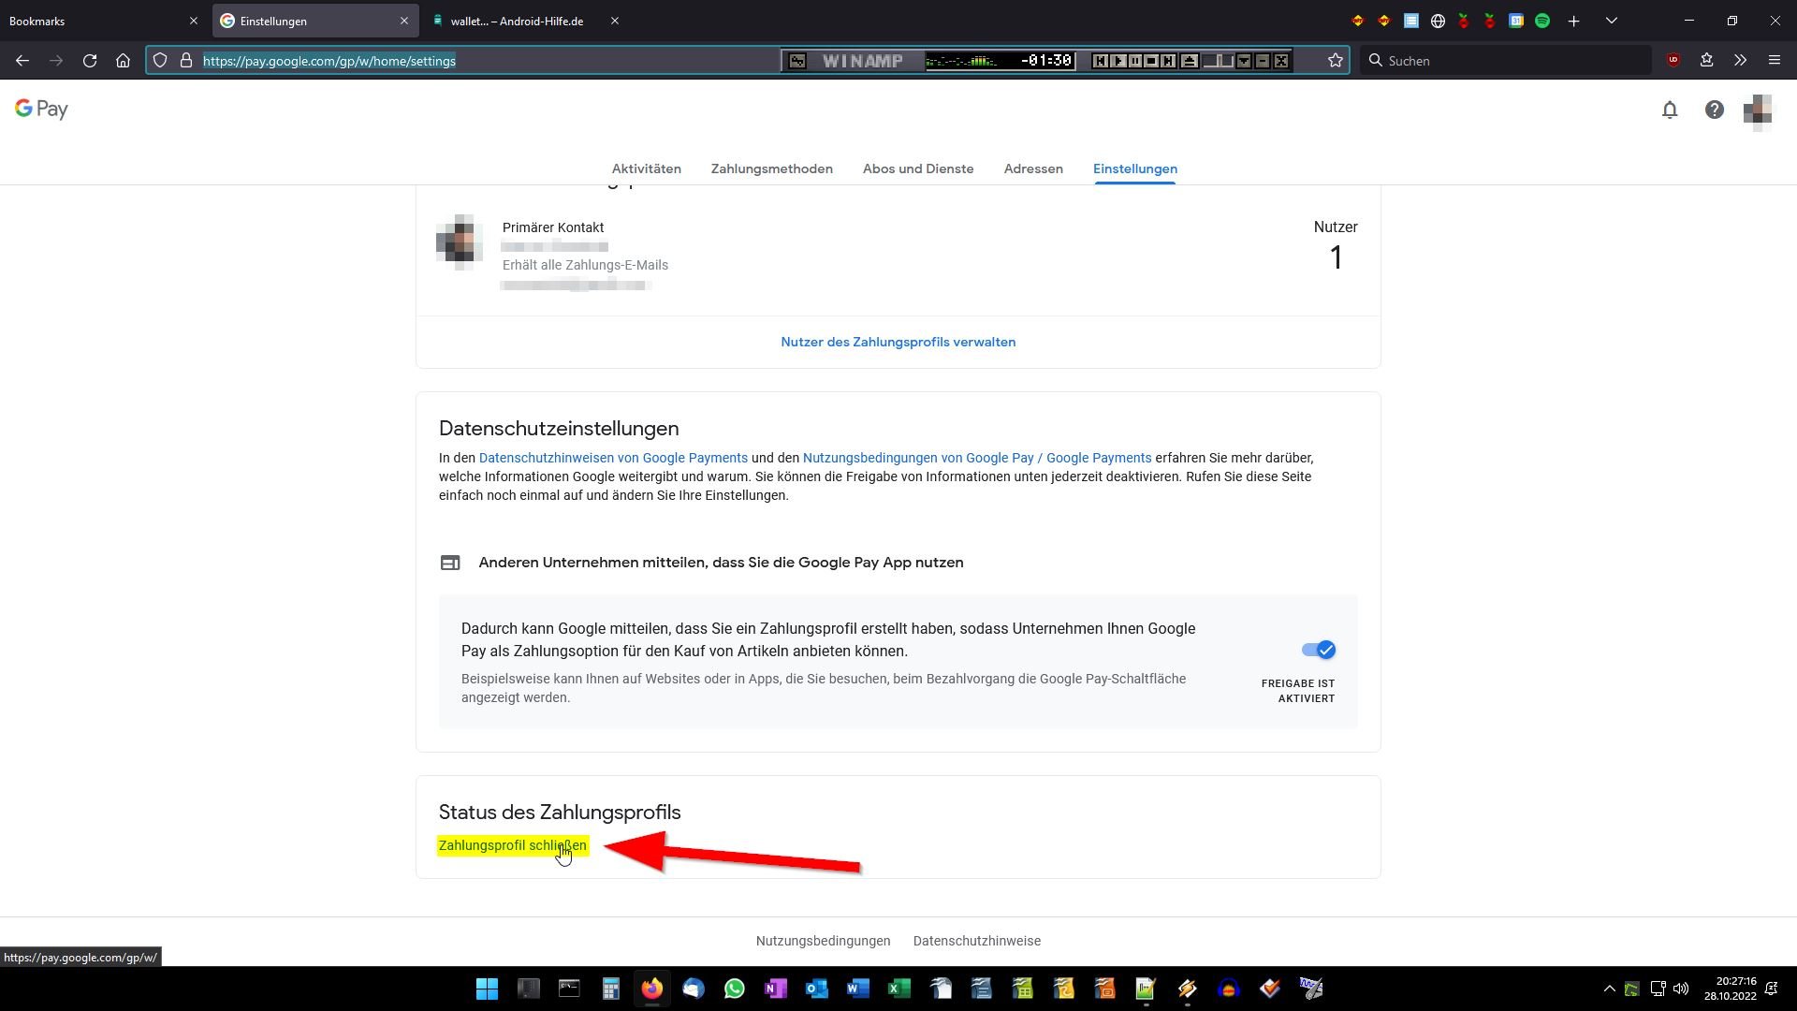Open Google Pay notifications bell
Screen dimensions: 1797x1011
pyautogui.click(x=1670, y=110)
